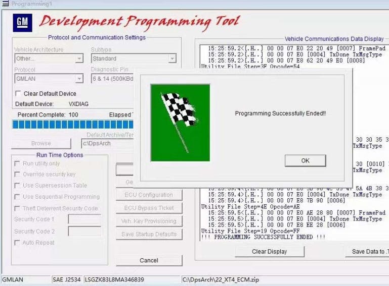Click the ECU Configuration button
Image resolution: width=389 pixels, height=286 pixels.
coord(149,195)
